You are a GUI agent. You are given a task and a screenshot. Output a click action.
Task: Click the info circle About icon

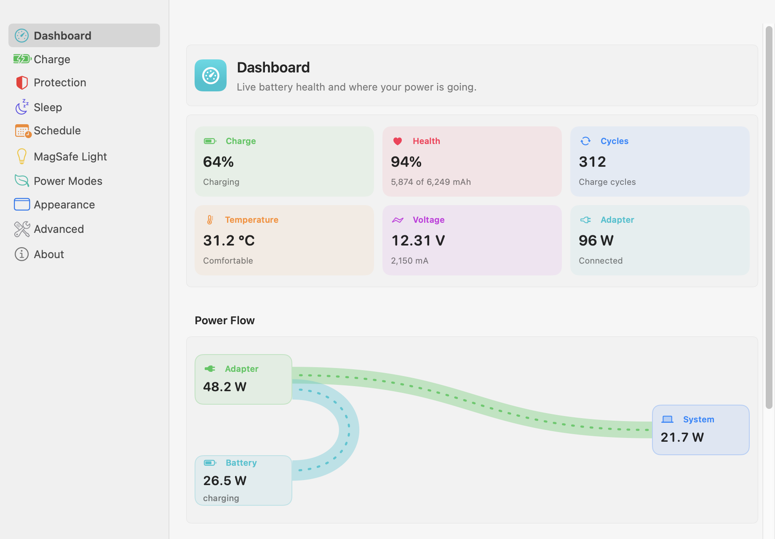21,254
